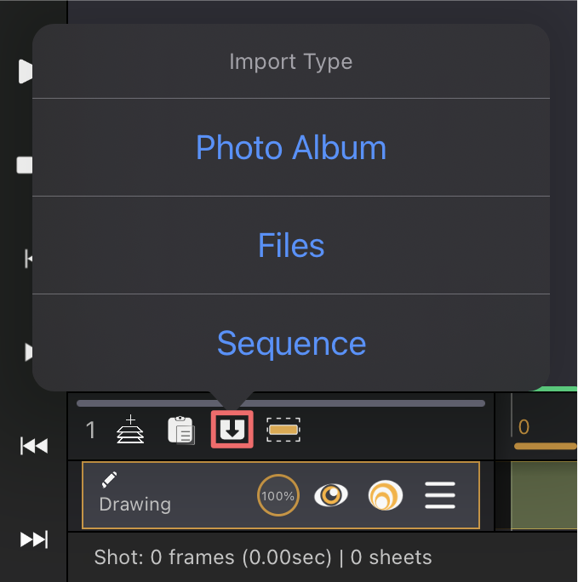Click the highlighted import arrow icon
This screenshot has height=582, width=578.
[232, 430]
